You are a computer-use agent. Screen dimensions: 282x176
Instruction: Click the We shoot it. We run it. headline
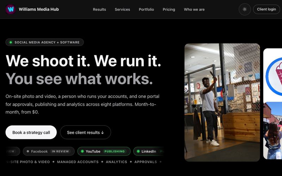coord(83,61)
